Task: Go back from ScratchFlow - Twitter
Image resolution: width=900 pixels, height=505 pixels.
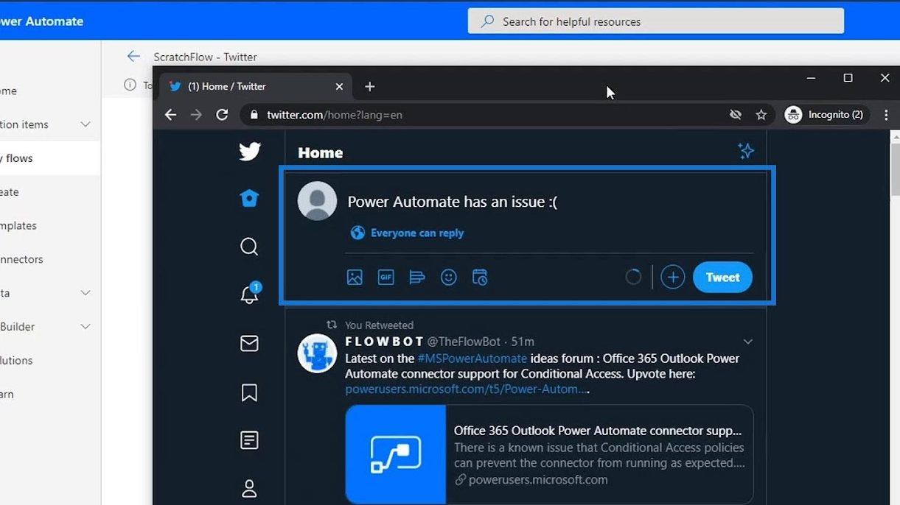Action: pos(133,56)
